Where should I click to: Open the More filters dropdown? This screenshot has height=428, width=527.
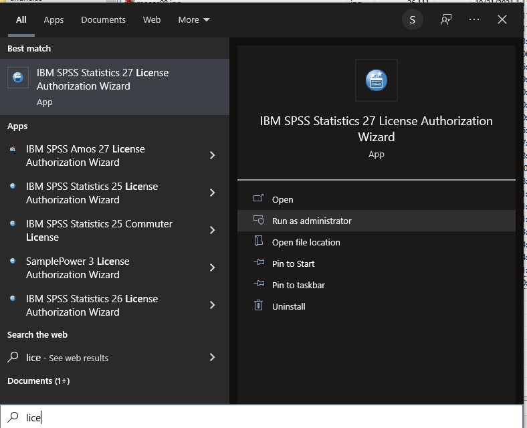tap(194, 20)
